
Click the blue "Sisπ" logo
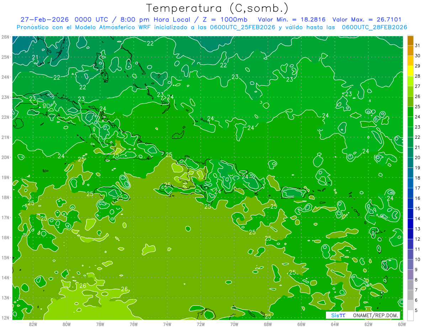pos(338,315)
